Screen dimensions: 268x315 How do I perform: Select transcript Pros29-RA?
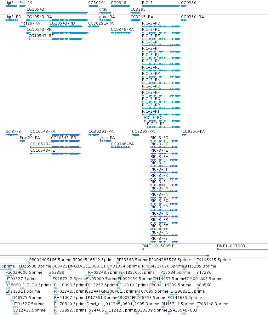click(x=23, y=26)
